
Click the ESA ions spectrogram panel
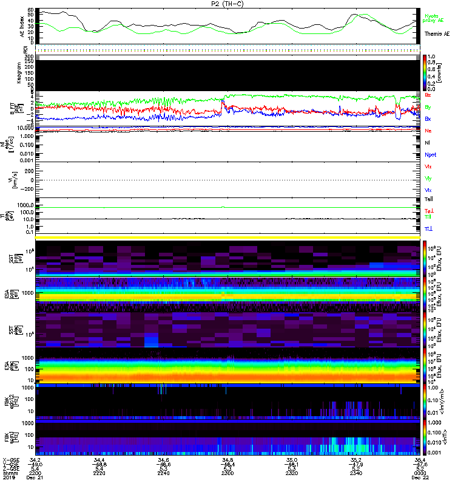227,294
